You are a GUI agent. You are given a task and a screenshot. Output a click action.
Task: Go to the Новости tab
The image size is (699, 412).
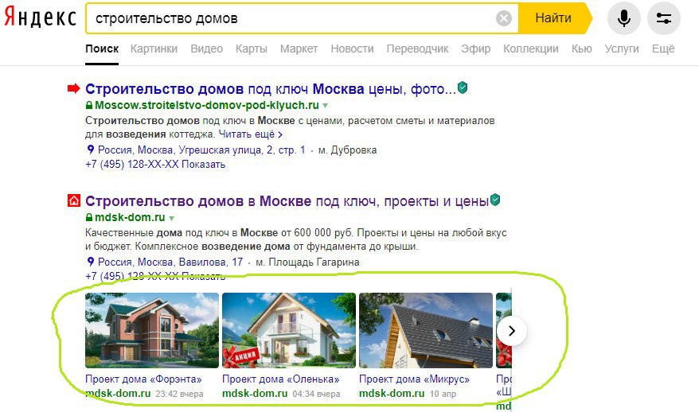click(x=352, y=49)
